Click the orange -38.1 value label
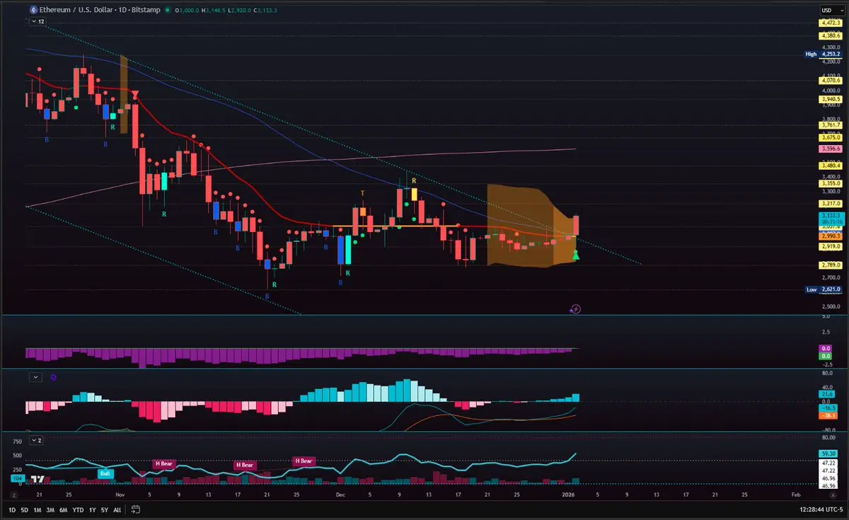The height and width of the screenshot is (520, 849). tap(829, 416)
